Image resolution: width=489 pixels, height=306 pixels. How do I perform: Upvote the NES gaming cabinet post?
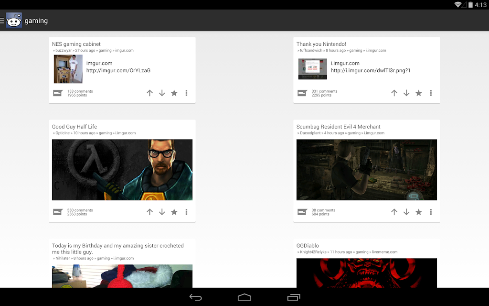pyautogui.click(x=149, y=93)
